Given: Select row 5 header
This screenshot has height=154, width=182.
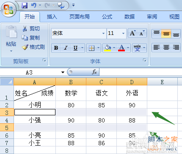Looking at the screenshot, I should point(7,127).
